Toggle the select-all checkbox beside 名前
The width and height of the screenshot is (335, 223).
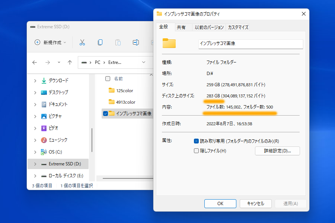[108, 79]
